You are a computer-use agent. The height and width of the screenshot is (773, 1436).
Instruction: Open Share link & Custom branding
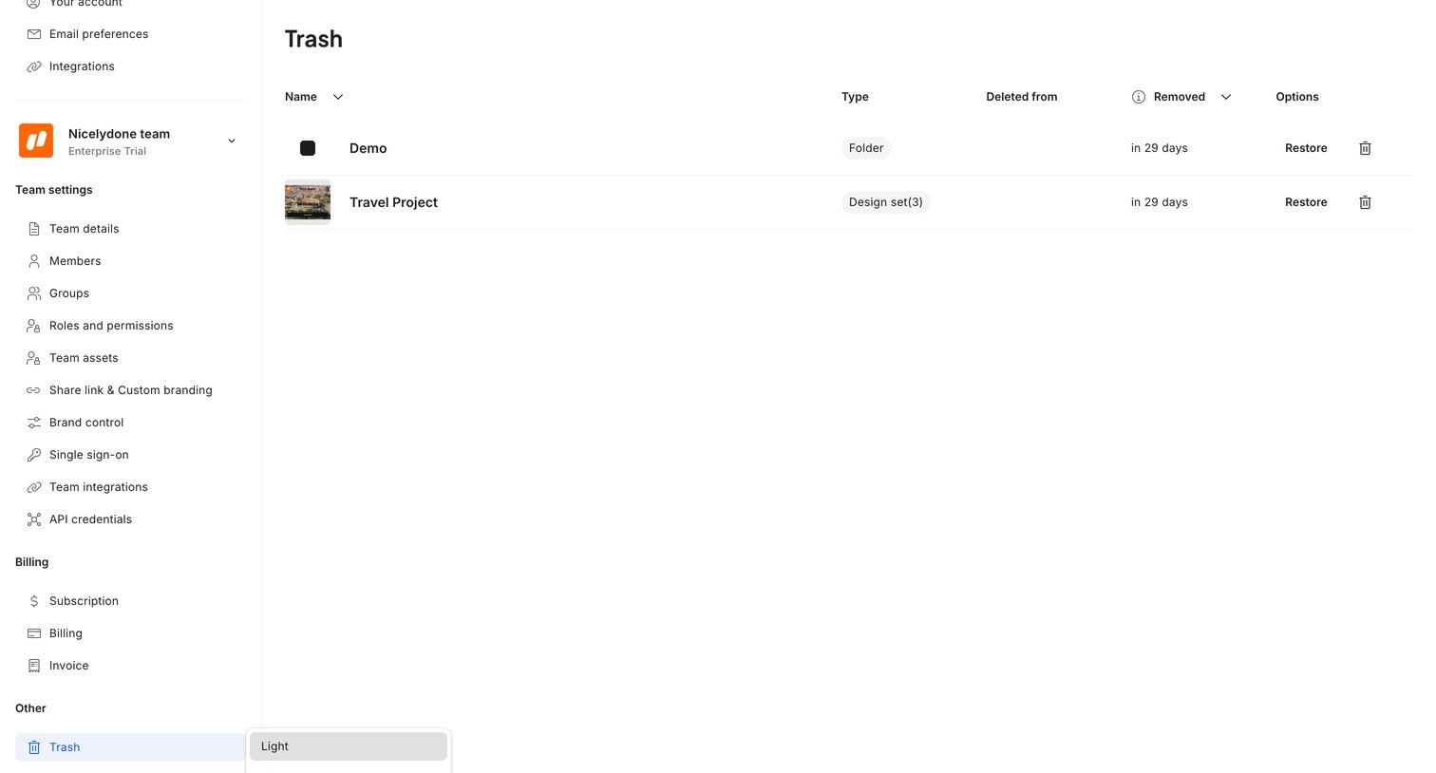(130, 390)
